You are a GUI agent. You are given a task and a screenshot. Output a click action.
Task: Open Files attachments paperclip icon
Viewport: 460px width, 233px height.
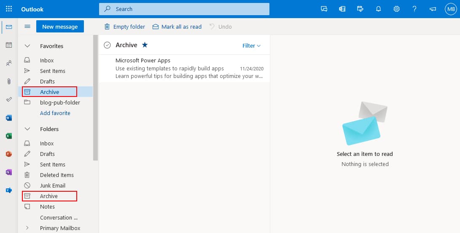coord(9,81)
